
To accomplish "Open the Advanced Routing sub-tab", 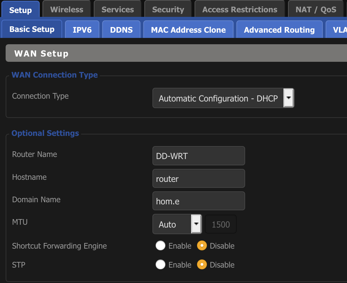I will (279, 30).
